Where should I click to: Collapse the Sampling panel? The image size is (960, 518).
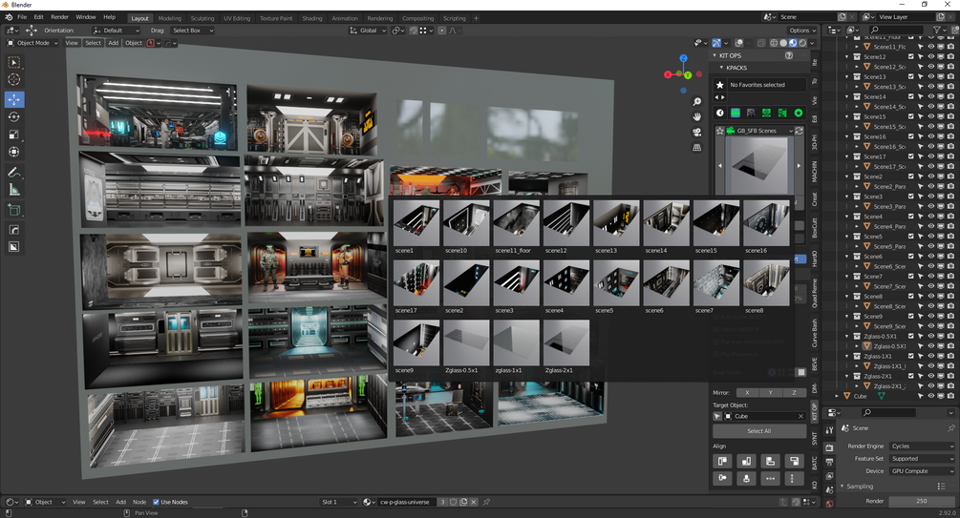click(x=843, y=487)
